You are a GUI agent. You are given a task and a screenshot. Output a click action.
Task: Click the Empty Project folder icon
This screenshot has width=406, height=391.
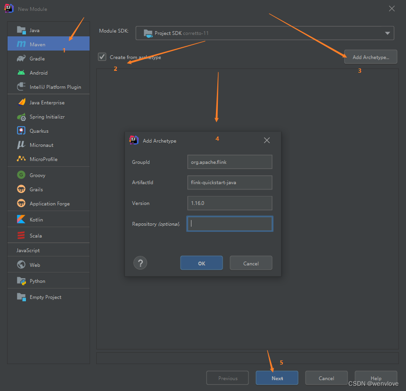click(x=22, y=297)
